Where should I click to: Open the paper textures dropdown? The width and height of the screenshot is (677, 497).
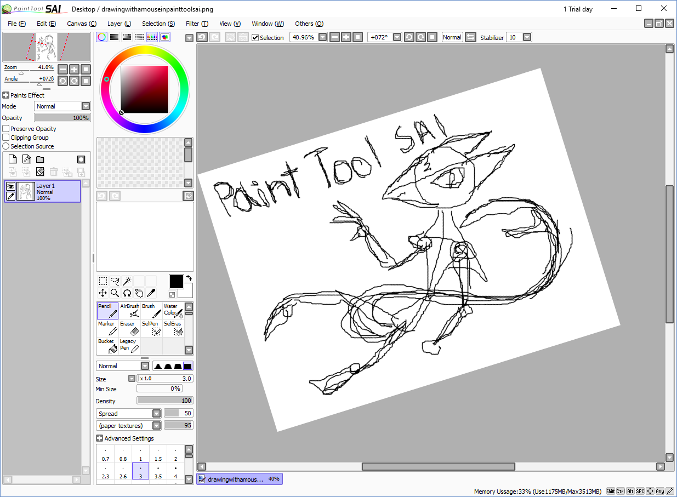click(x=156, y=426)
